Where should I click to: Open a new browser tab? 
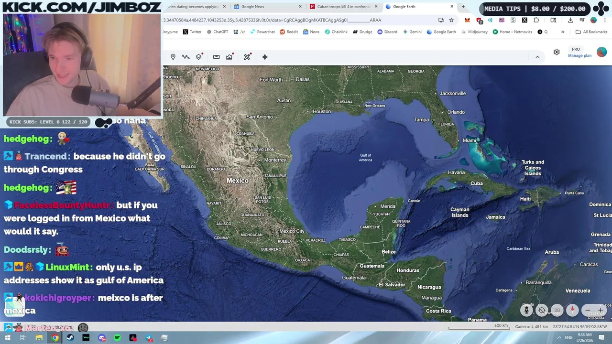click(x=463, y=7)
